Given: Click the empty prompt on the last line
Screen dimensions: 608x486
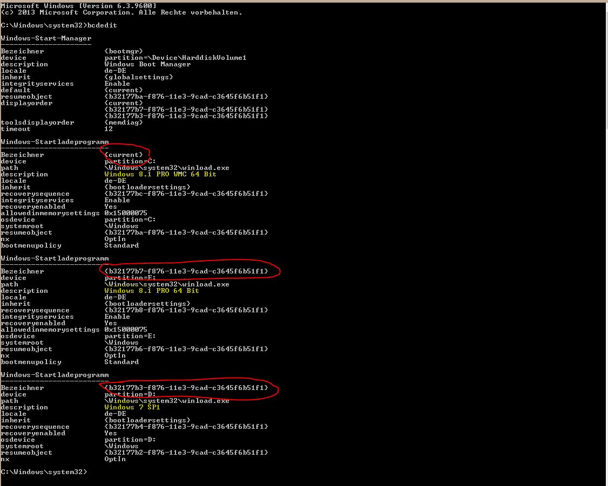Looking at the screenshot, I should pos(44,472).
